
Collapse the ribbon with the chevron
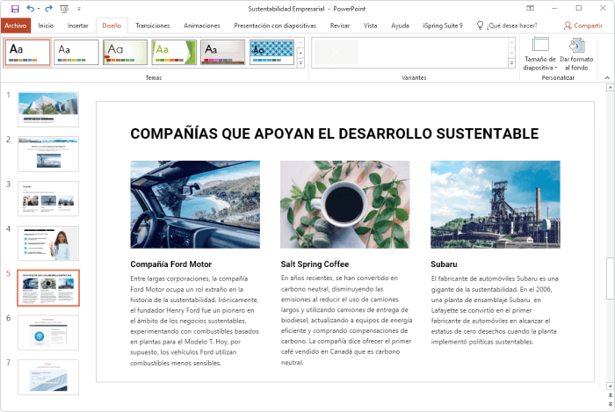[607, 77]
